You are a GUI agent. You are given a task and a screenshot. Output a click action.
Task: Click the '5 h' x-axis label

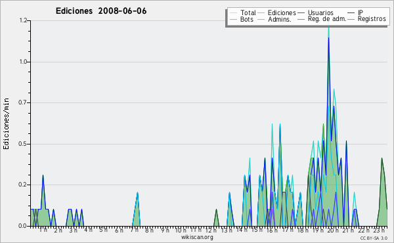104,230
